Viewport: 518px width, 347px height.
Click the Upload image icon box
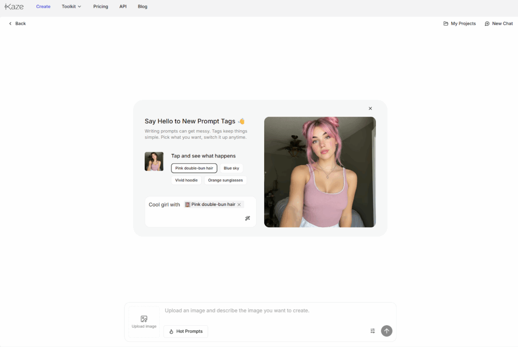144,322
